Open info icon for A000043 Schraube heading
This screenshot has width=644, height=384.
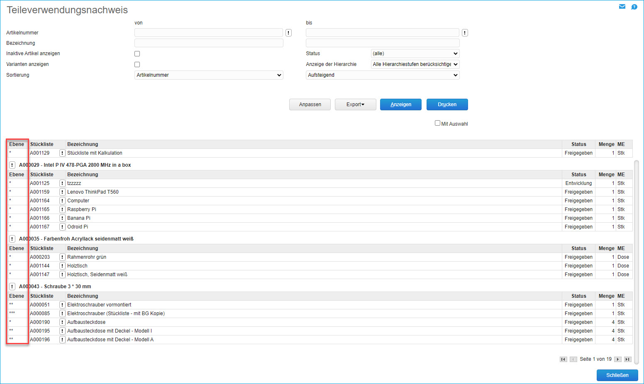(12, 287)
